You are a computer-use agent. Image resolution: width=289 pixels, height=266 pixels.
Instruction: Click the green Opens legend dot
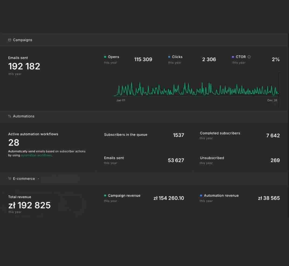click(x=105, y=57)
